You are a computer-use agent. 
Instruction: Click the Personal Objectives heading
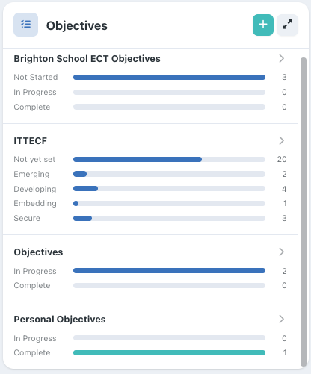[x=60, y=320]
